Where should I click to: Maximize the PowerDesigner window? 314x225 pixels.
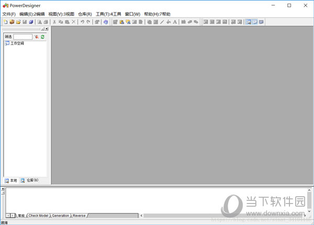point(289,6)
